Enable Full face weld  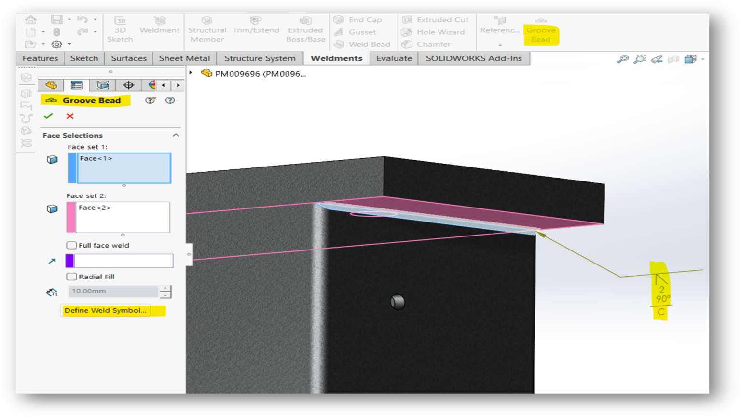point(71,245)
